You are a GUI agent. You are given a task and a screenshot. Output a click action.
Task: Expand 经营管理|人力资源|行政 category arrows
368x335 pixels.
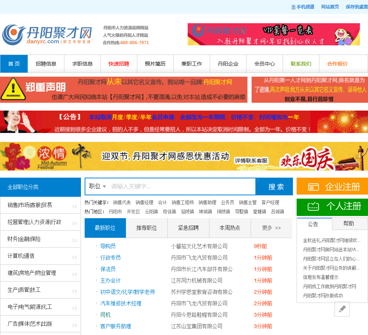click(x=75, y=223)
